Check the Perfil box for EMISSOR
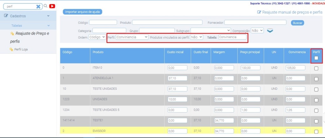This screenshot has width=325, height=138. point(316,132)
